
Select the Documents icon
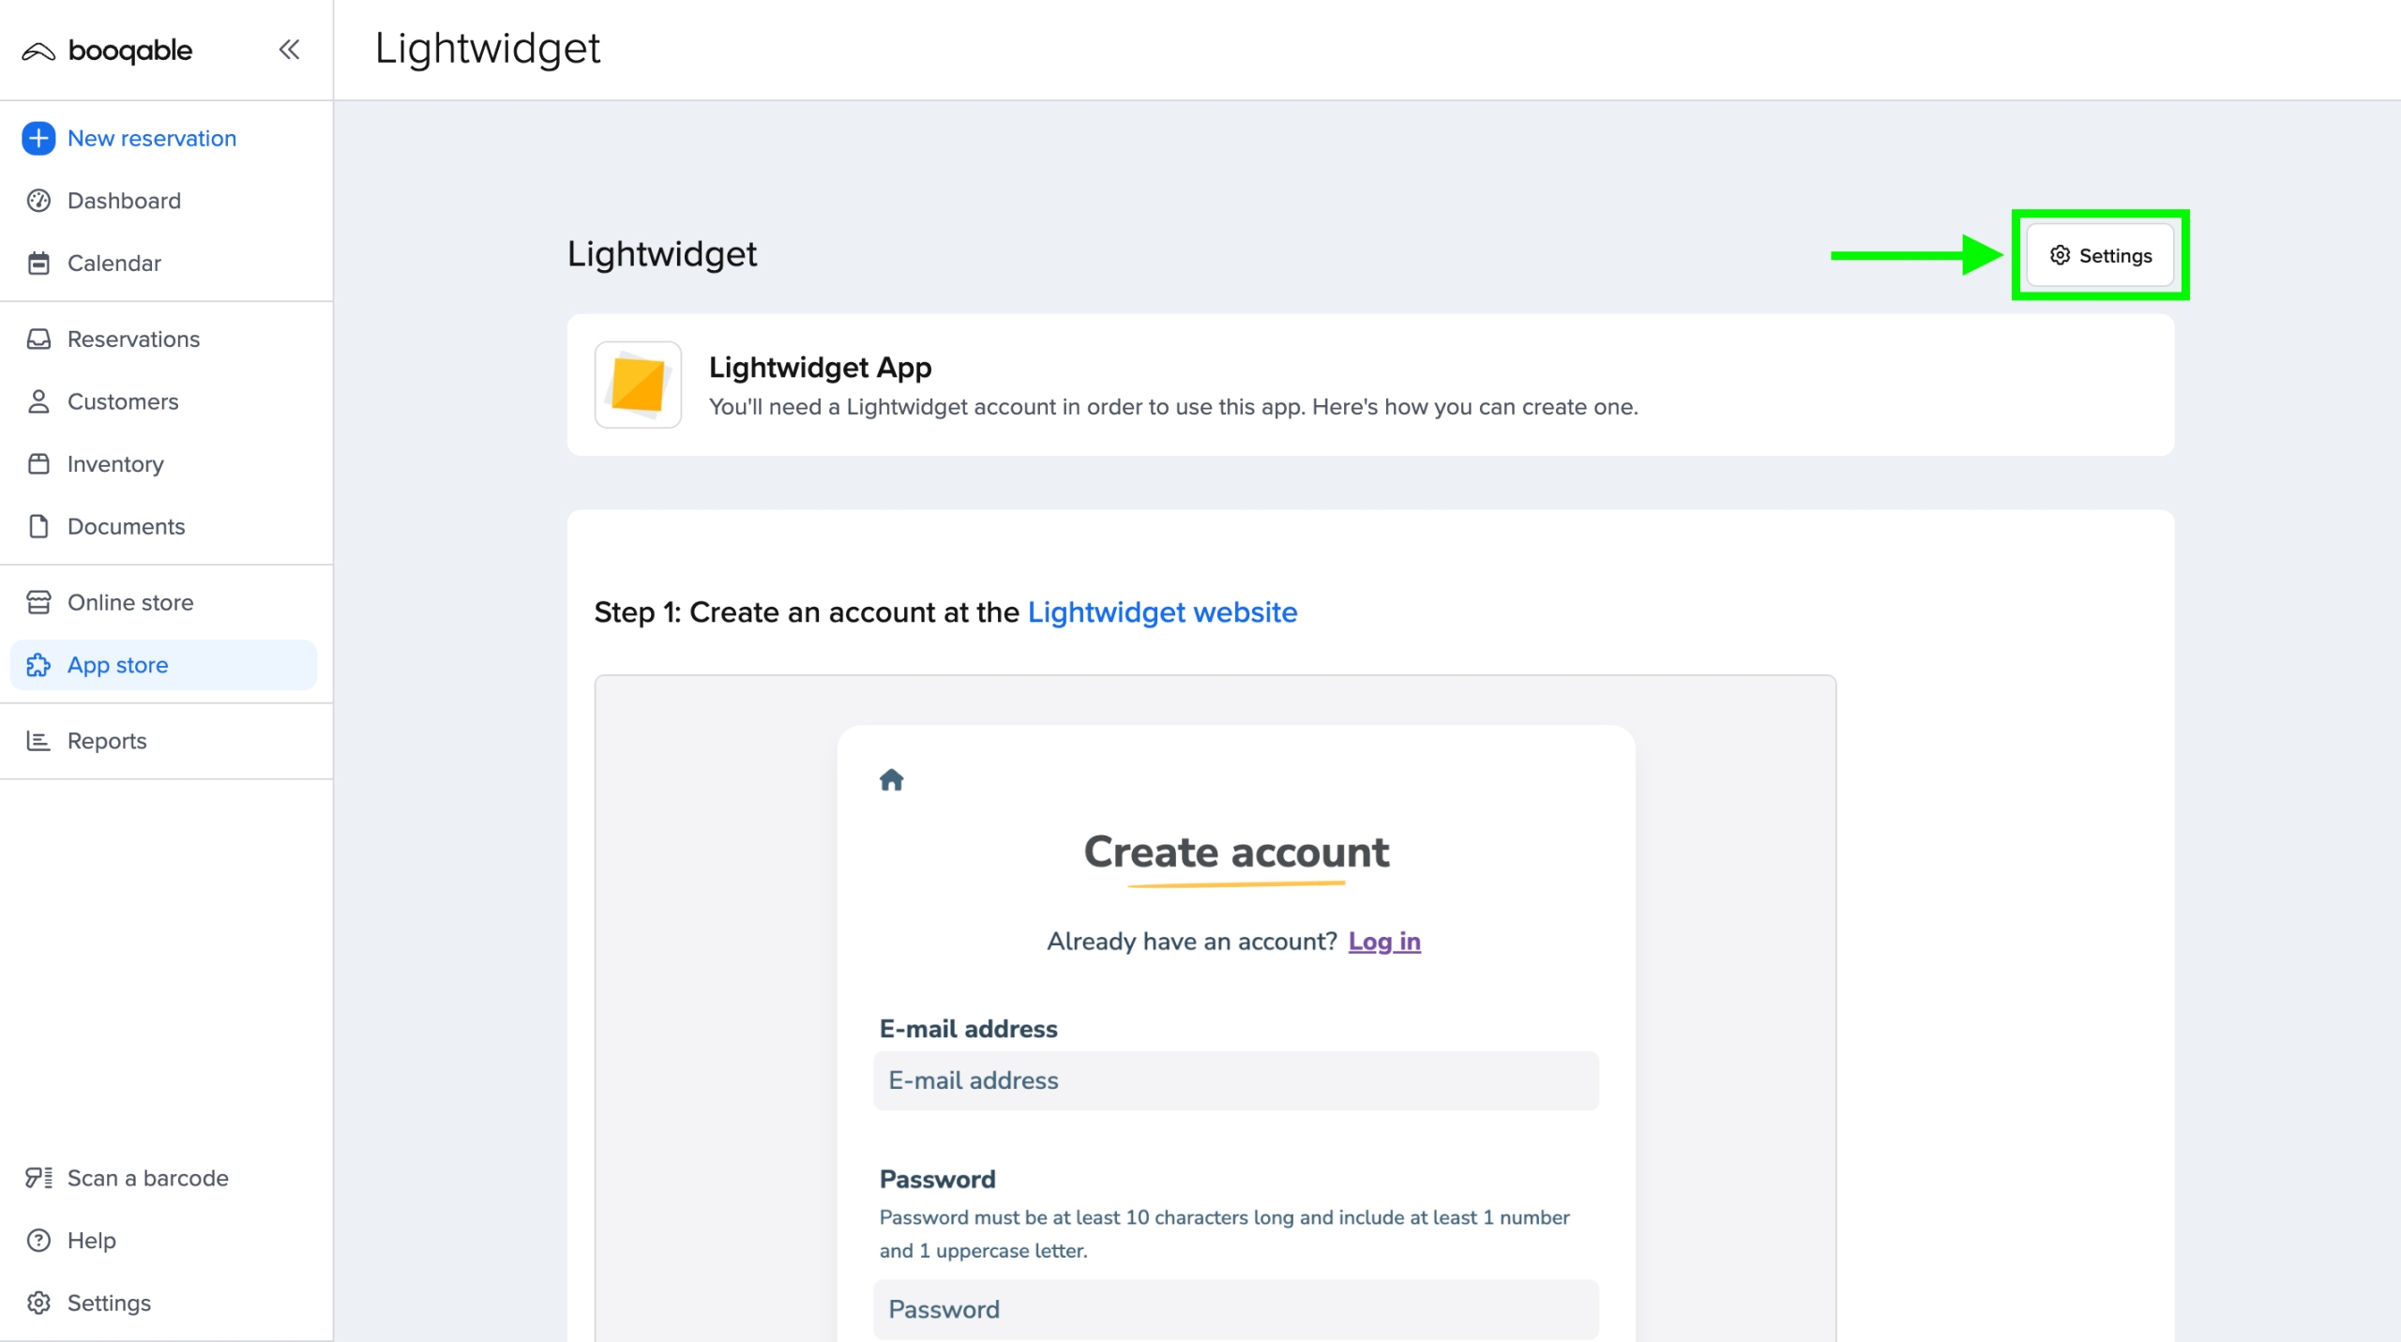coord(38,526)
